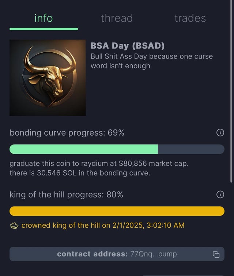Click the BSA Day (BSAD) coin title
This screenshot has width=234, height=276.
click(x=128, y=46)
